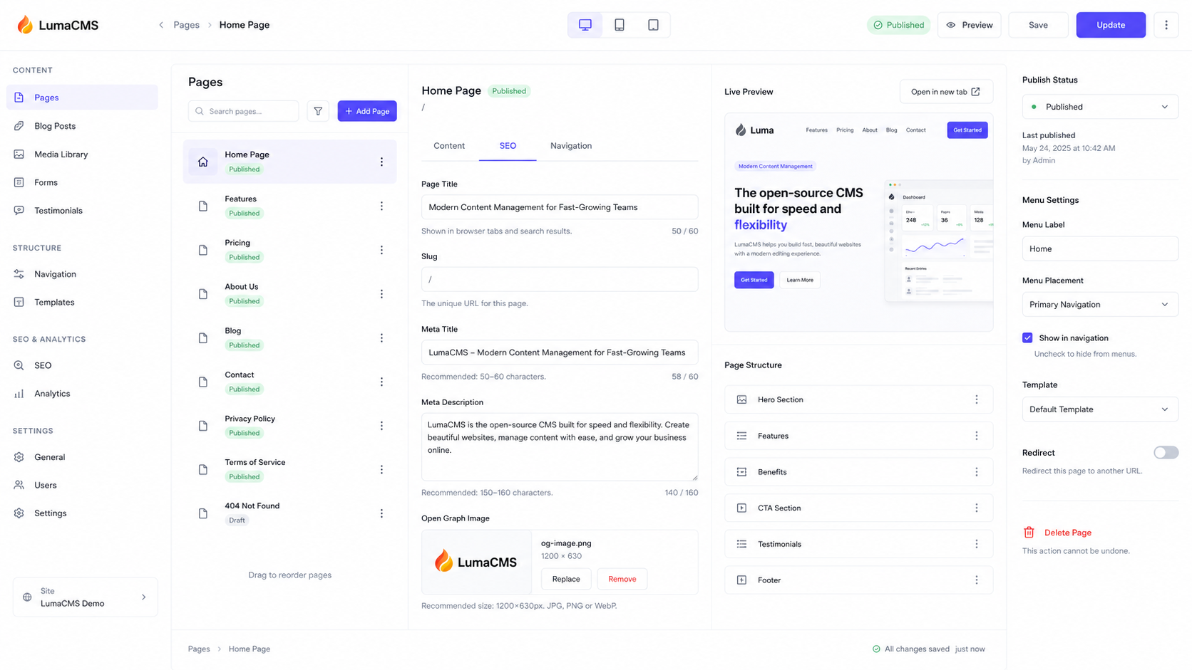
Task: Click the live preview website thumbnail
Action: point(858,222)
